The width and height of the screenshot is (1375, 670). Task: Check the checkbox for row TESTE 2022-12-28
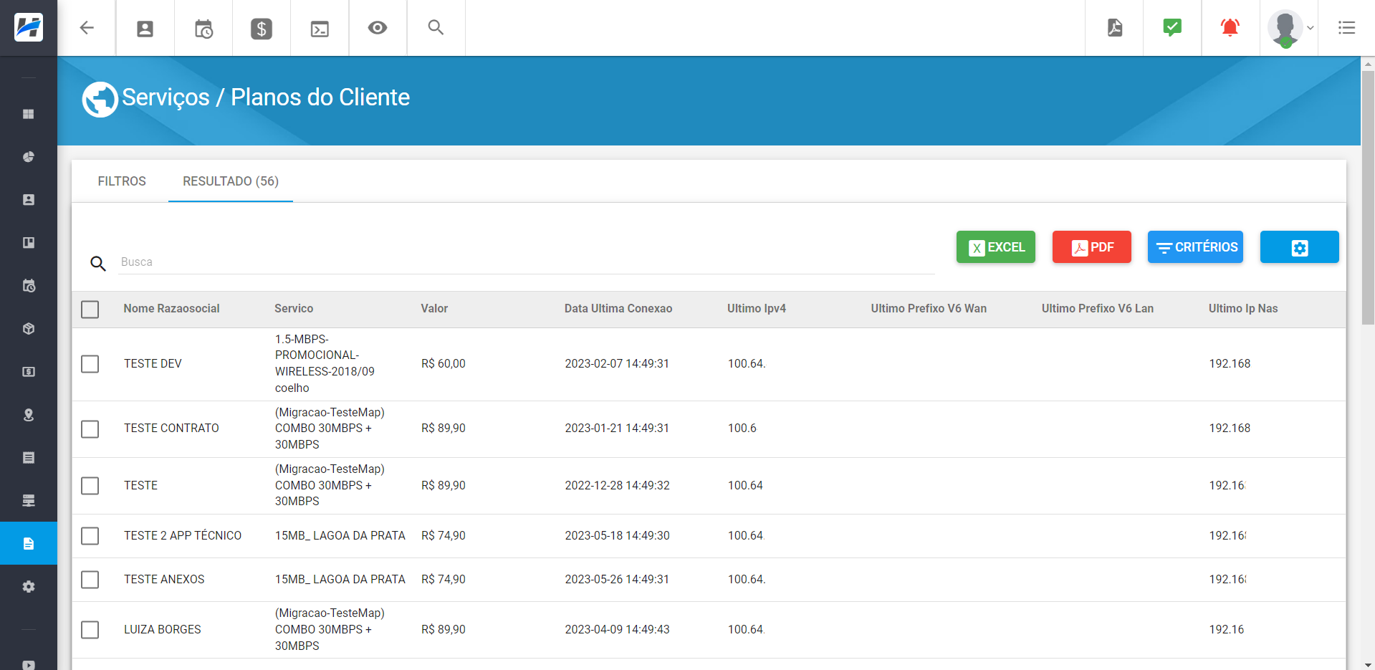[90, 486]
